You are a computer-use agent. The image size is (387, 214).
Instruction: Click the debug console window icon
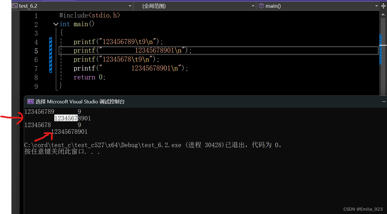(31, 102)
